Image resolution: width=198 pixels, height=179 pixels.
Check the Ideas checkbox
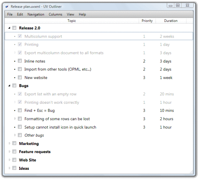[x=14, y=168]
